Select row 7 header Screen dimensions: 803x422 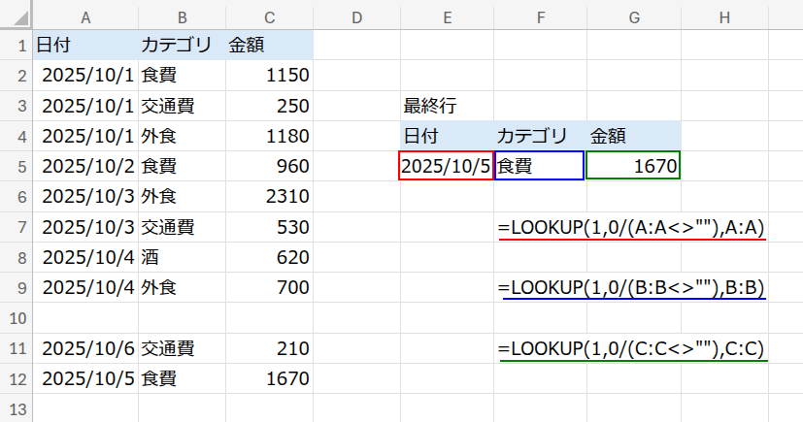(x=17, y=227)
